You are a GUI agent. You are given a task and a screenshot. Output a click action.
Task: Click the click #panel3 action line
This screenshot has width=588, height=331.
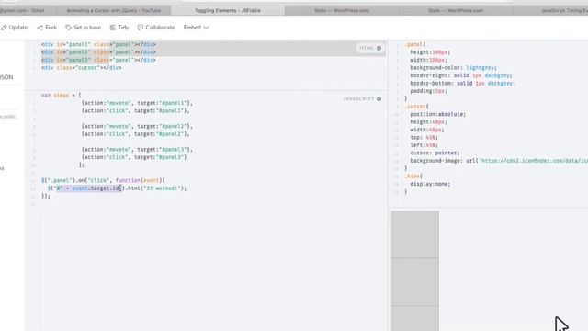[x=134, y=157]
